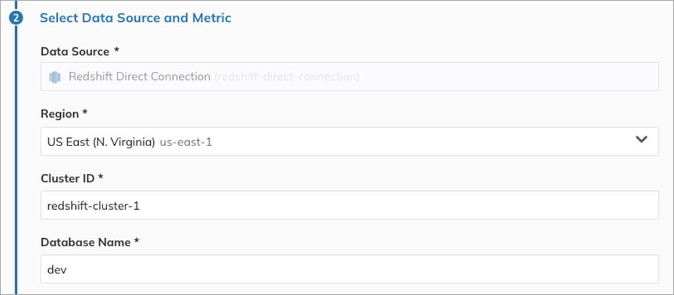Screen dimensions: 674x295
Task: Click the asterisk beside Database Name label
Action: [x=136, y=241]
